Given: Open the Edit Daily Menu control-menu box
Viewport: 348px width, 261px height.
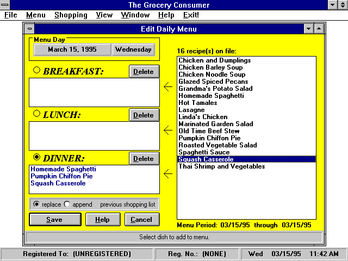Looking at the screenshot, I should point(30,29).
